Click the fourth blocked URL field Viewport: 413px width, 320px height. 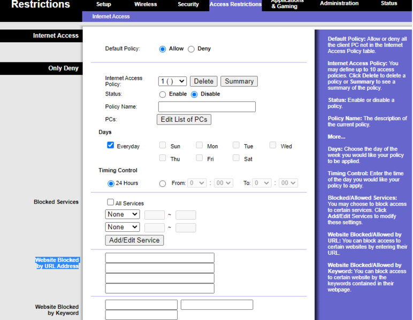click(159, 288)
